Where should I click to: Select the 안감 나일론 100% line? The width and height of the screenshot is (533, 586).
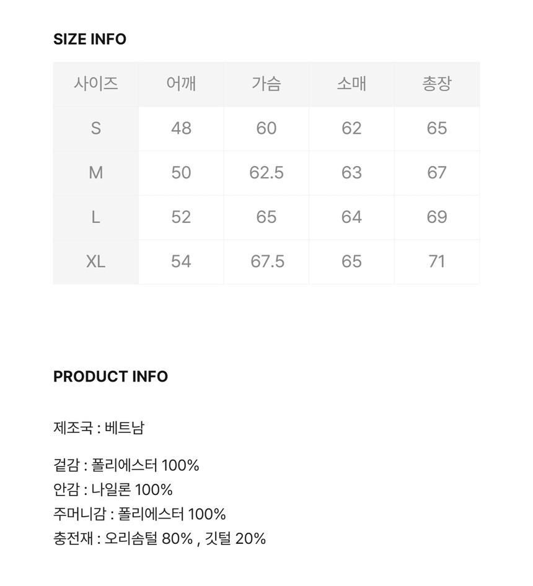[113, 489]
